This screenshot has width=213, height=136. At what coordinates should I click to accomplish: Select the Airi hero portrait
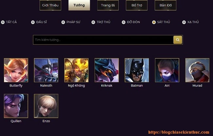click(x=167, y=70)
